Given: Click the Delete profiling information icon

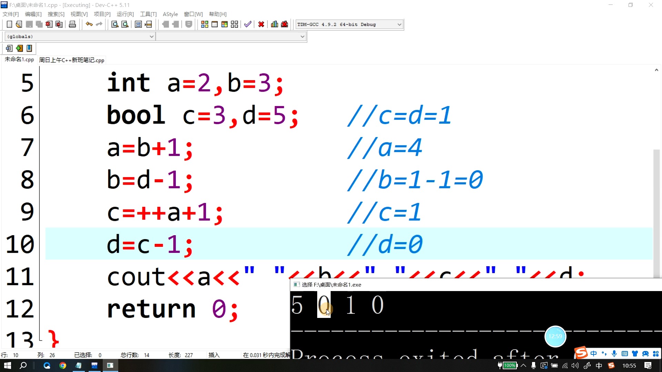Looking at the screenshot, I should tap(284, 24).
